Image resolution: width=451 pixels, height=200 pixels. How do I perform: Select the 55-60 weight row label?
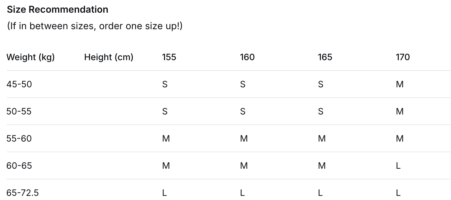click(19, 139)
